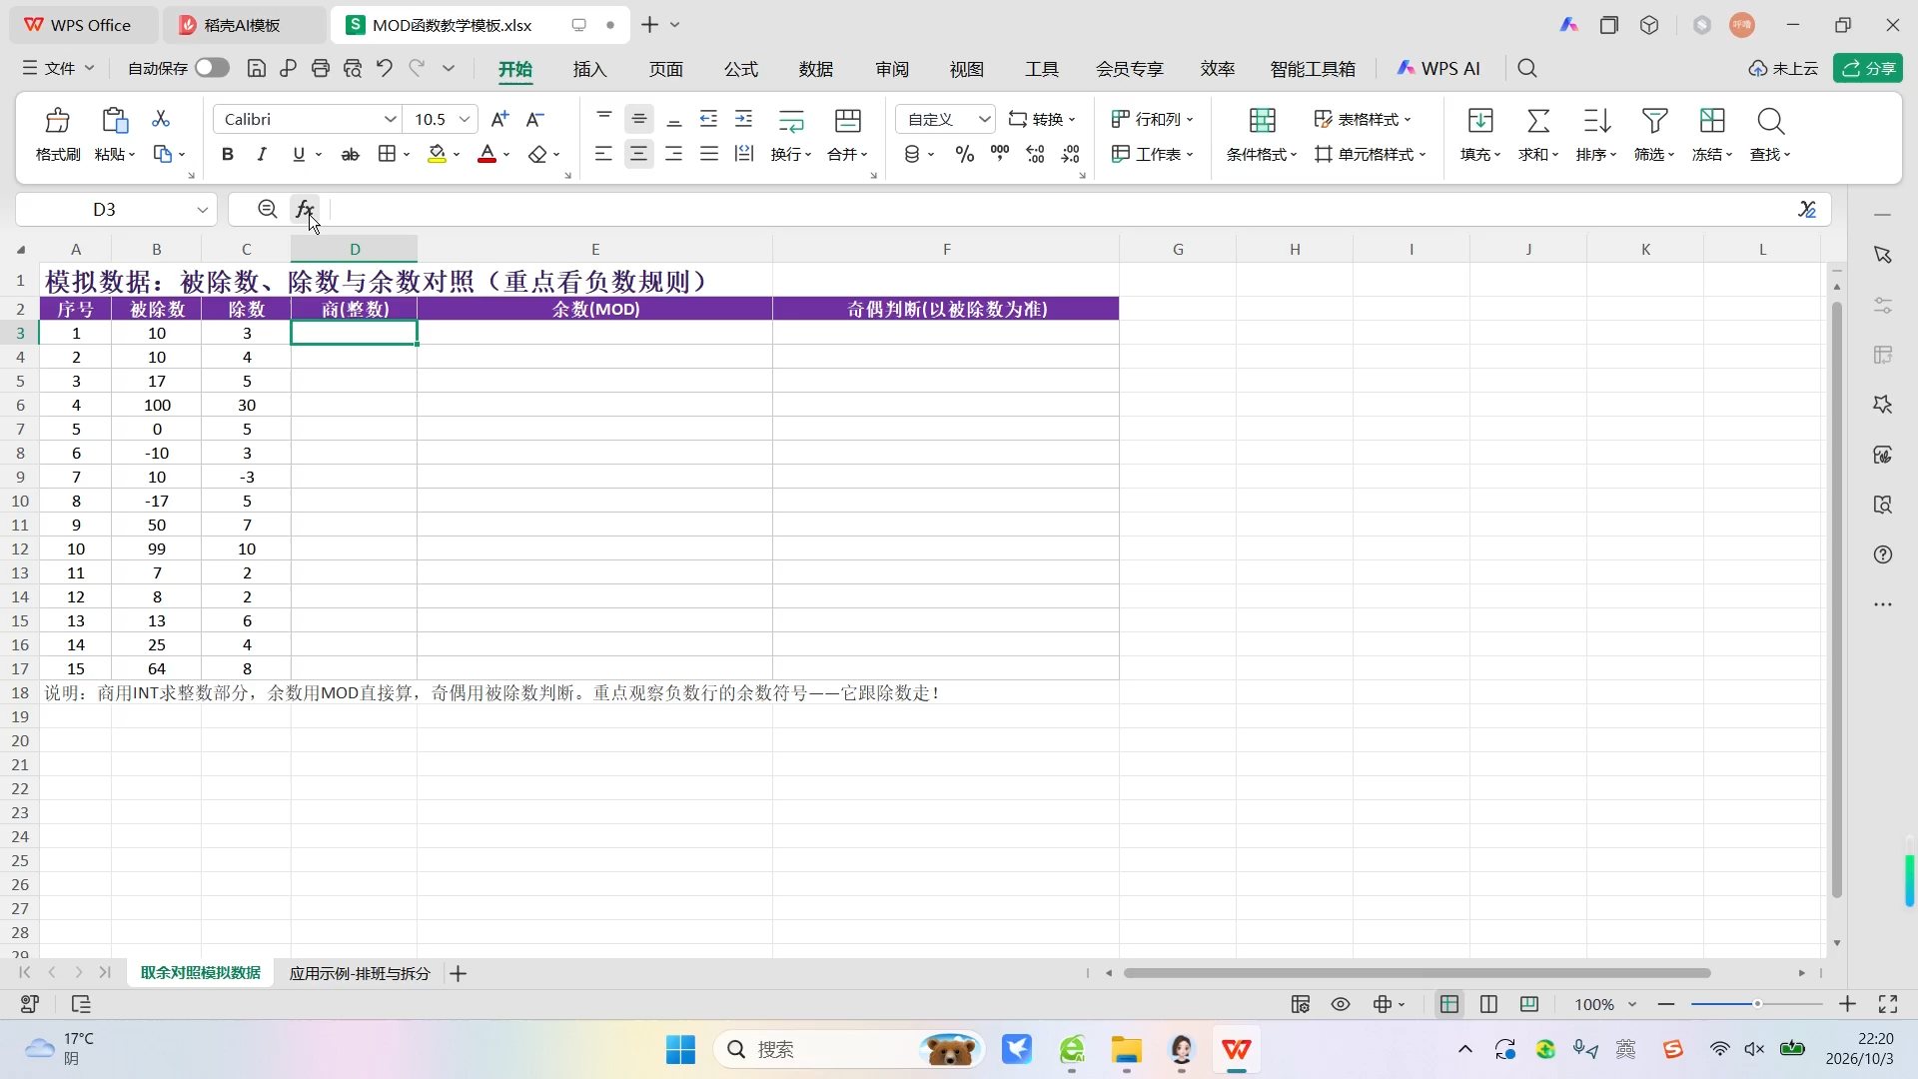Click the decrease font size icon
1918x1079 pixels.
[535, 119]
